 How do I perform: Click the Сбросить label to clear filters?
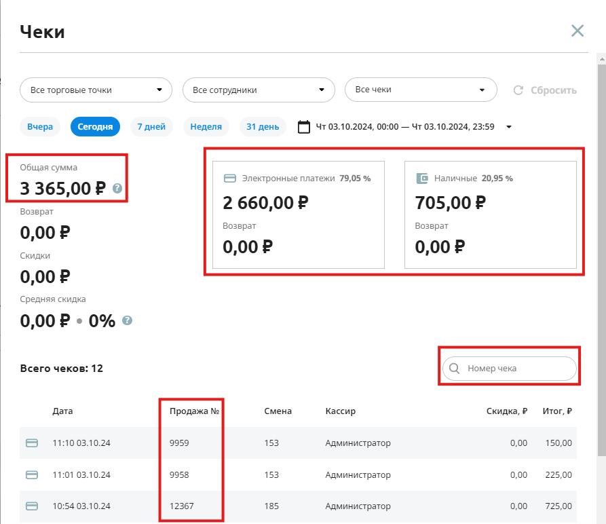point(554,90)
